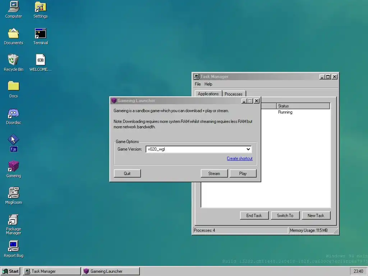Maximize the Task Manager window

pos(328,77)
